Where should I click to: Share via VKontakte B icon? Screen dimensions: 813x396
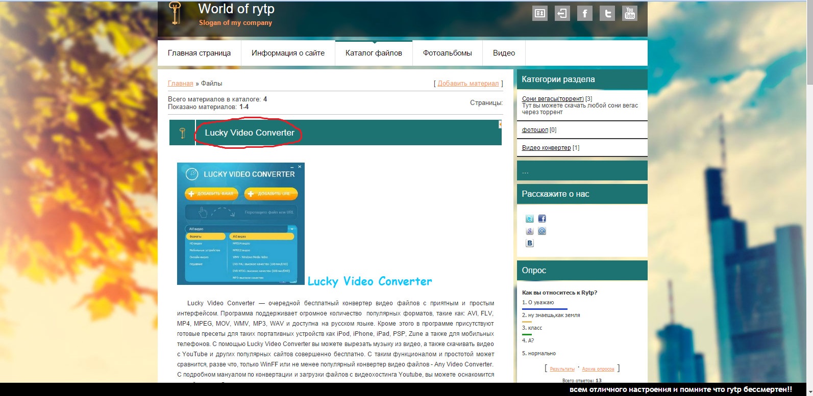pos(530,243)
